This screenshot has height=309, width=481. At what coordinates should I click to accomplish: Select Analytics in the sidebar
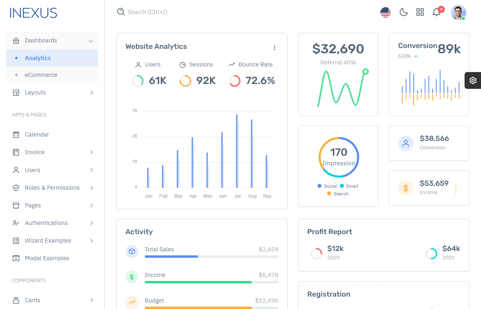(37, 58)
